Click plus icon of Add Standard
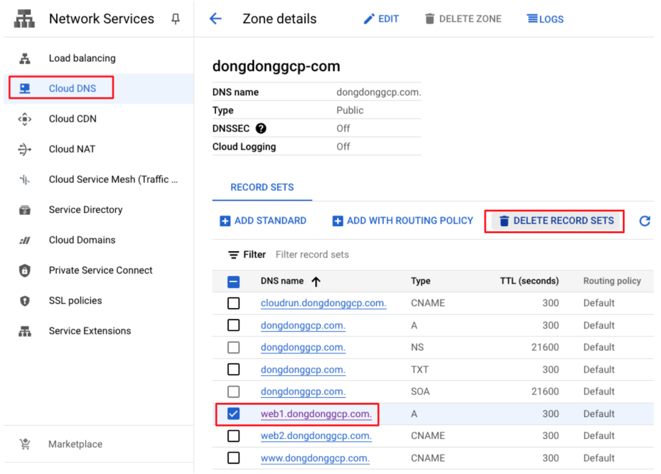The image size is (661, 474). tap(225, 221)
